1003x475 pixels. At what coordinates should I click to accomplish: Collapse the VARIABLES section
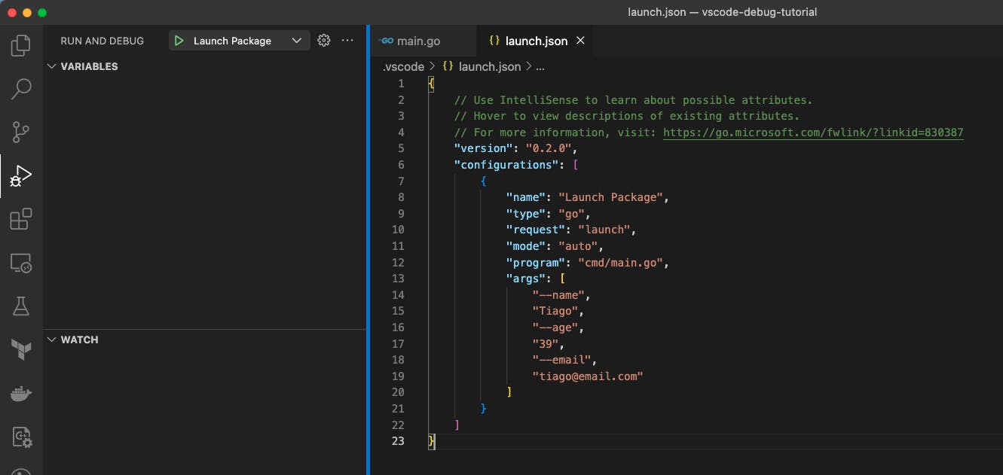pyautogui.click(x=51, y=66)
